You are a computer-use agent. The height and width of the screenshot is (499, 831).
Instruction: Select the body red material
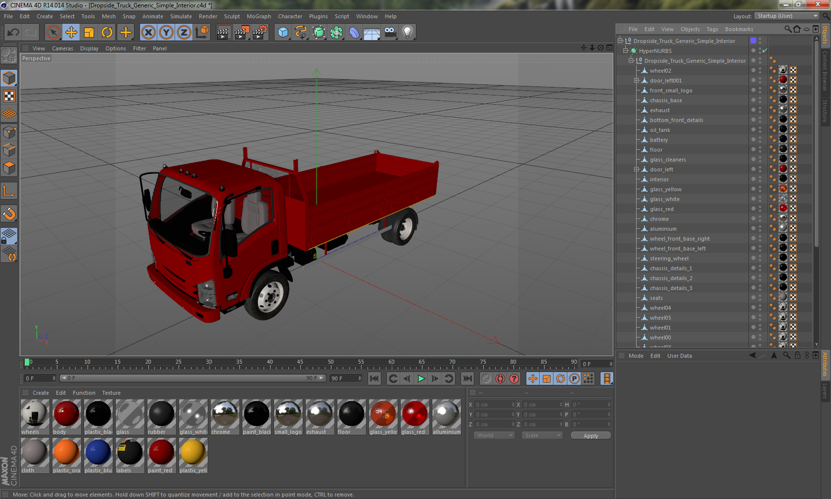66,417
